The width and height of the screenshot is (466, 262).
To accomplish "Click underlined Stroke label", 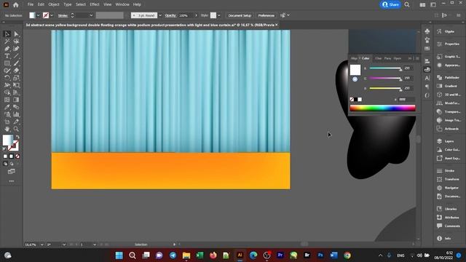I will pyautogui.click(x=63, y=15).
